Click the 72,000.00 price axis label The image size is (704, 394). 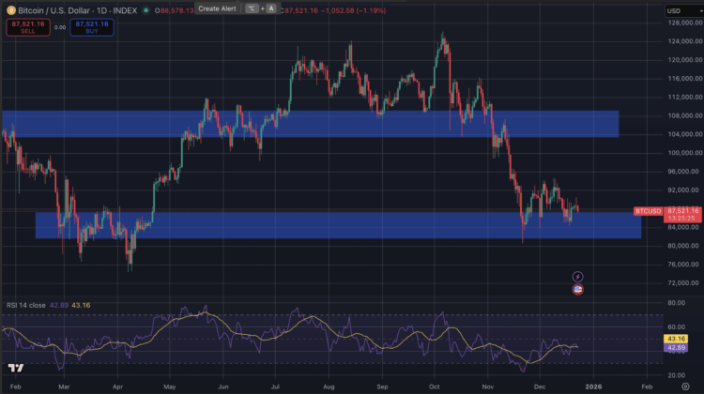point(683,283)
